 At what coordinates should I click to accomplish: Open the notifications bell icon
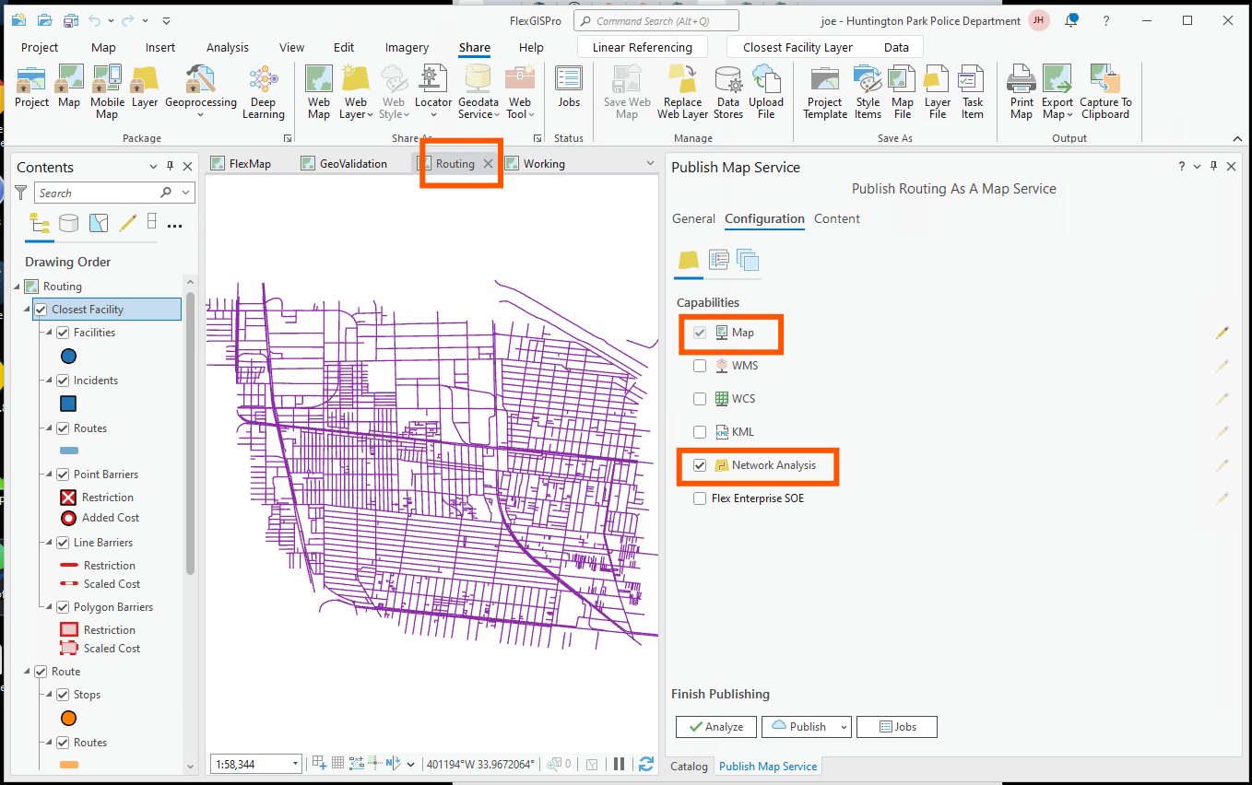tap(1071, 20)
